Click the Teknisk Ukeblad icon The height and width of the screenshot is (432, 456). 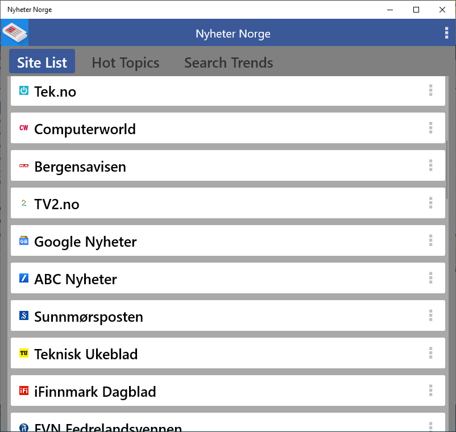[22, 353]
